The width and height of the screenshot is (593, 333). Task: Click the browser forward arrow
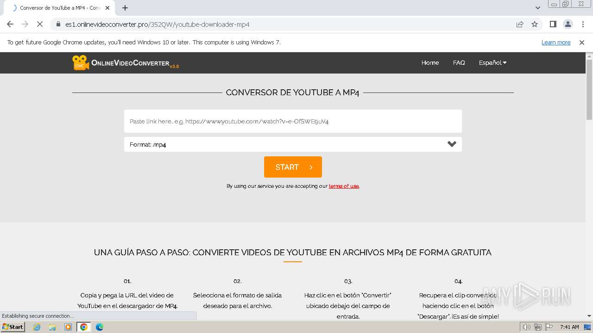pyautogui.click(x=25, y=24)
